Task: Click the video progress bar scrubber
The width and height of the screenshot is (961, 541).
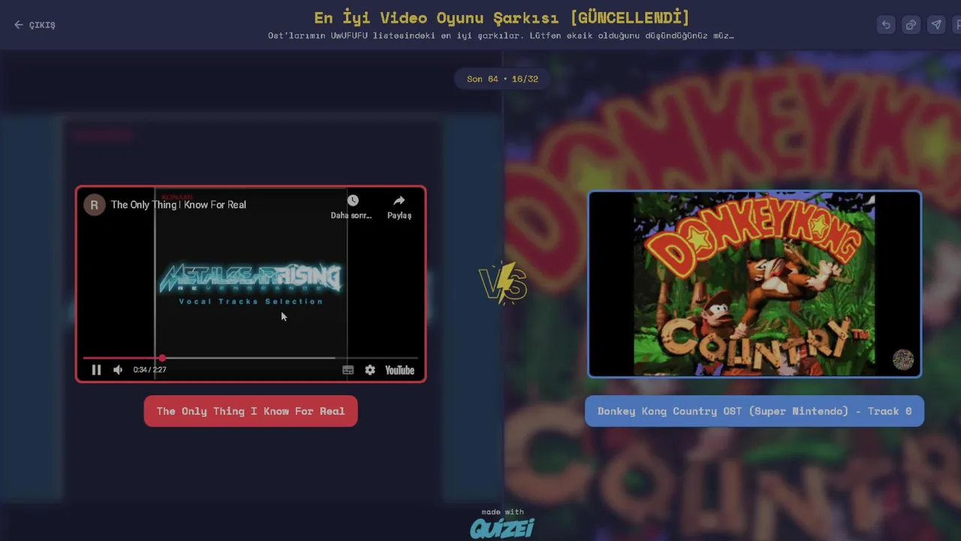Action: pyautogui.click(x=162, y=358)
